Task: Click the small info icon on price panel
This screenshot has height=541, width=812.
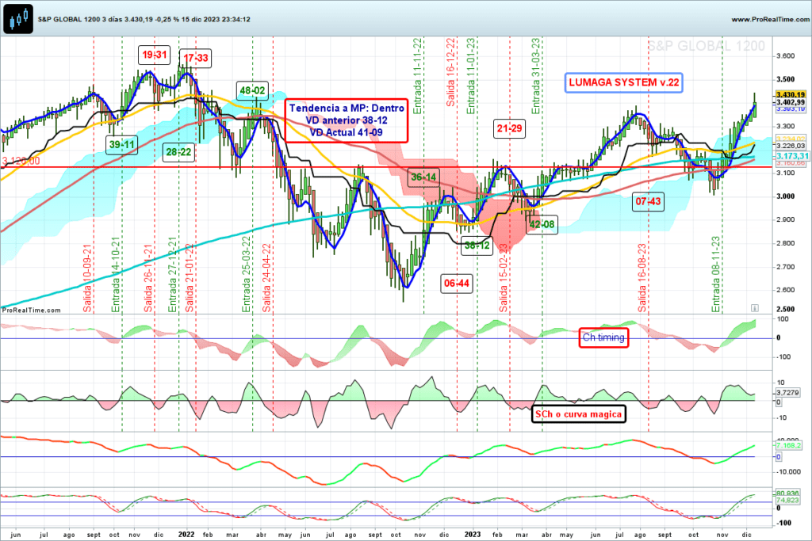Action: [x=755, y=308]
